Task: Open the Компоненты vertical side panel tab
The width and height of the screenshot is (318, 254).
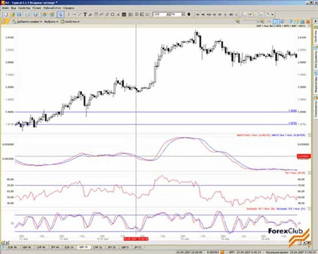Action: [x=316, y=107]
